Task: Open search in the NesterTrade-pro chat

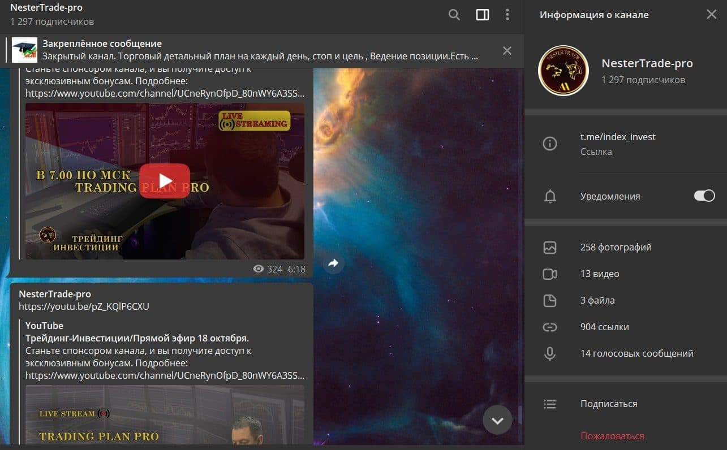Action: (x=454, y=15)
